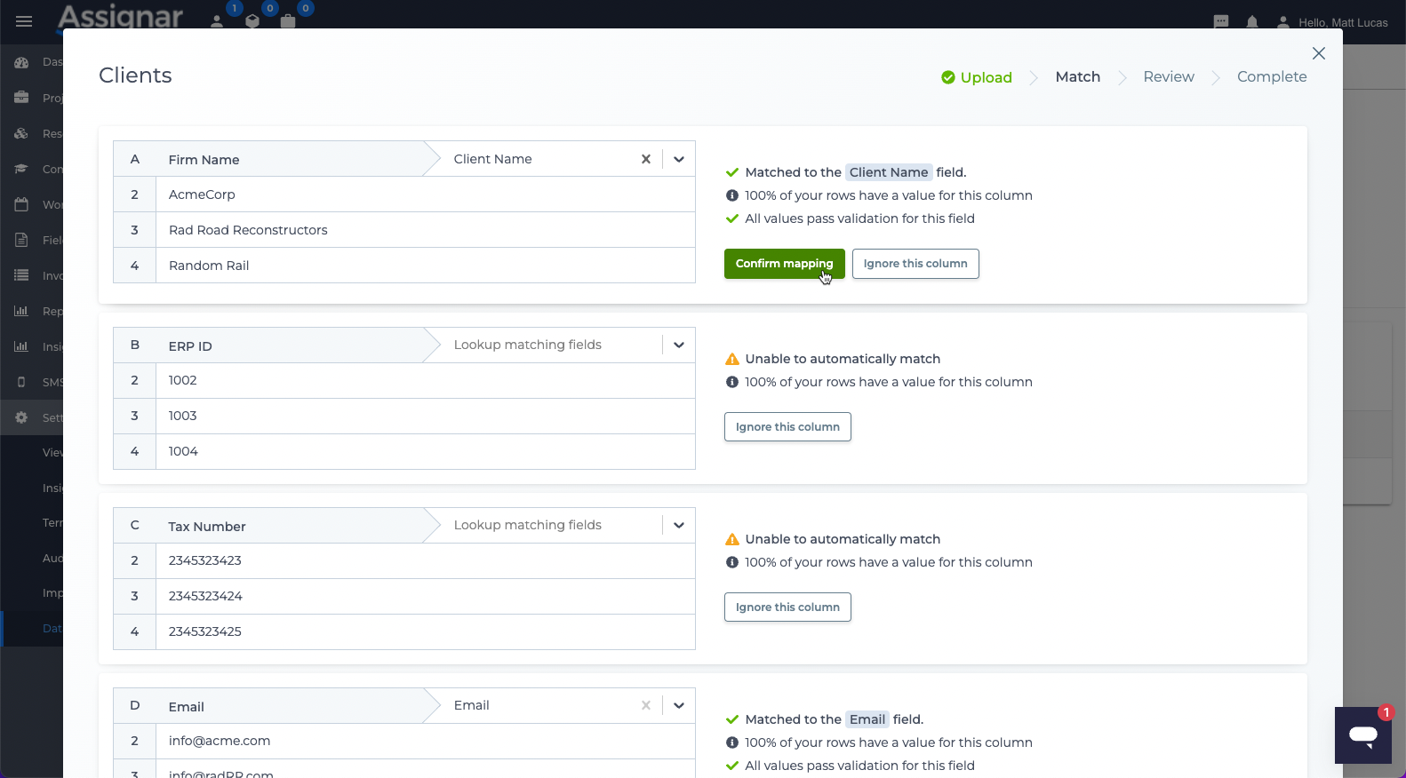Click the Email column header
The image size is (1406, 778).
(x=187, y=707)
